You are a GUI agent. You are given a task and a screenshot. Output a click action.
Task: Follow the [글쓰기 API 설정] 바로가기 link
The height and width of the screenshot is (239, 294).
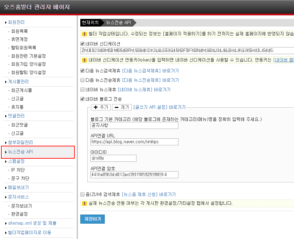[159, 107]
